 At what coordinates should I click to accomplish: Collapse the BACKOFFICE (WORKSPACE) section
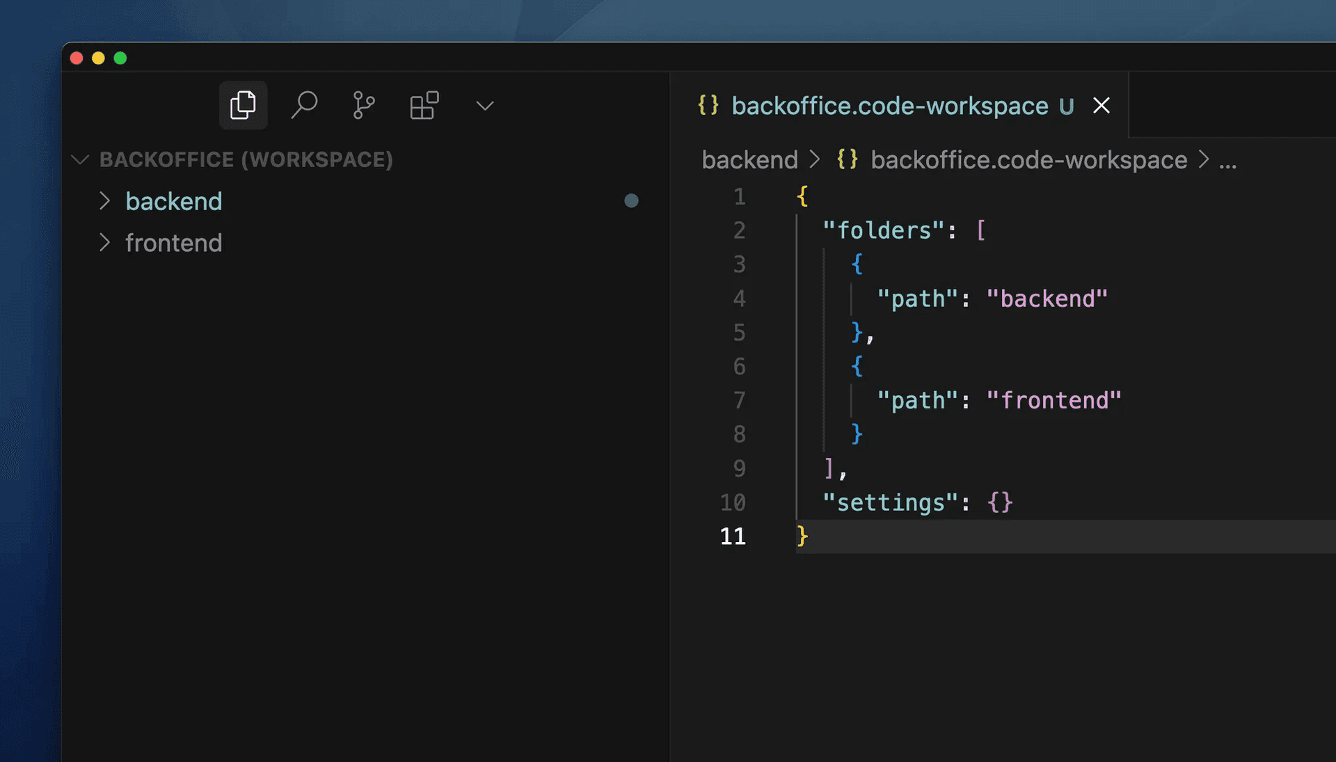click(x=79, y=159)
